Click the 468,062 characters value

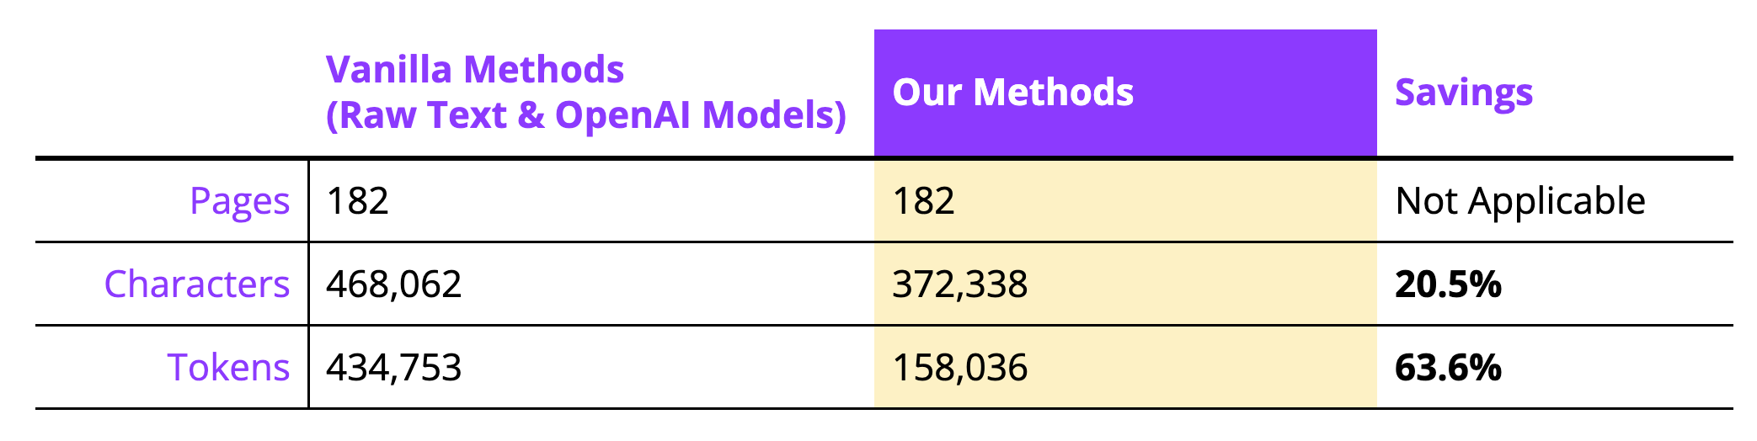coord(393,284)
